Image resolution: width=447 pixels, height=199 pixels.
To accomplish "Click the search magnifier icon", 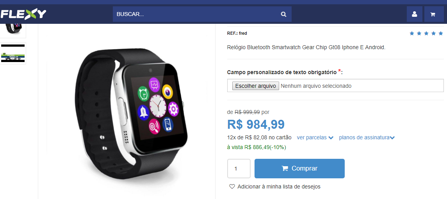I will tap(283, 14).
